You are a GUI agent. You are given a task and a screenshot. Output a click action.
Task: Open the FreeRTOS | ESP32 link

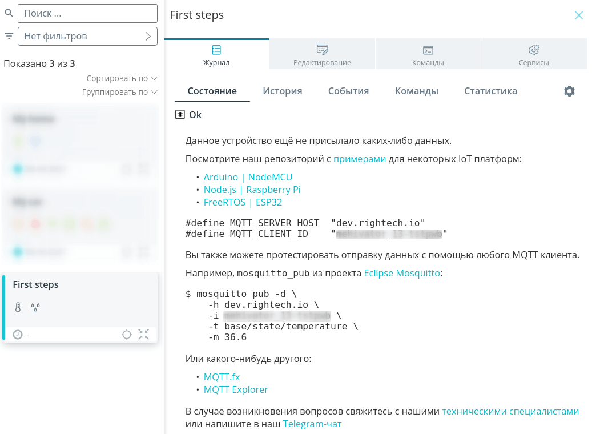(243, 202)
